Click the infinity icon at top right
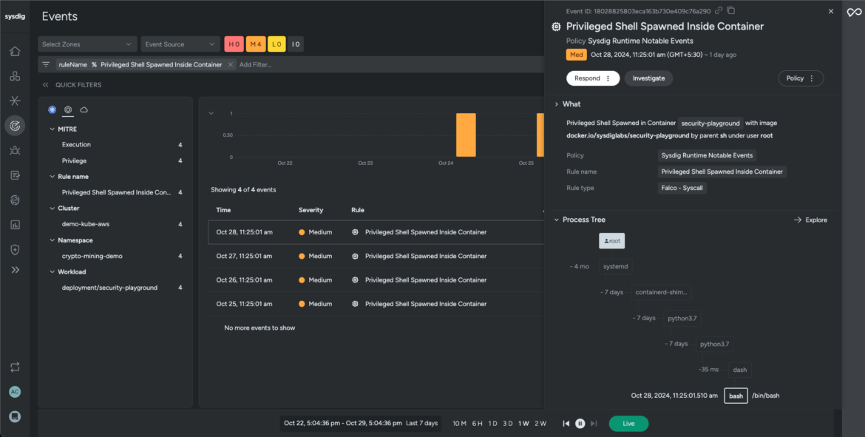The image size is (865, 437). click(854, 12)
